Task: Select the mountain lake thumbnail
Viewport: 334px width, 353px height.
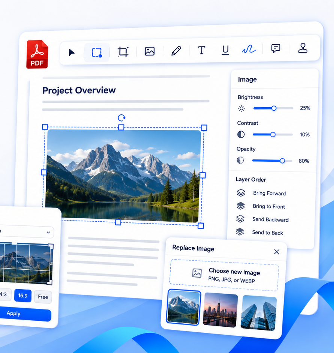Action: click(x=183, y=307)
